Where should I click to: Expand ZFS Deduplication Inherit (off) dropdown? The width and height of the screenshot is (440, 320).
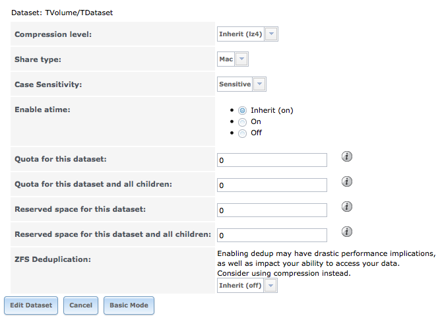coord(270,286)
